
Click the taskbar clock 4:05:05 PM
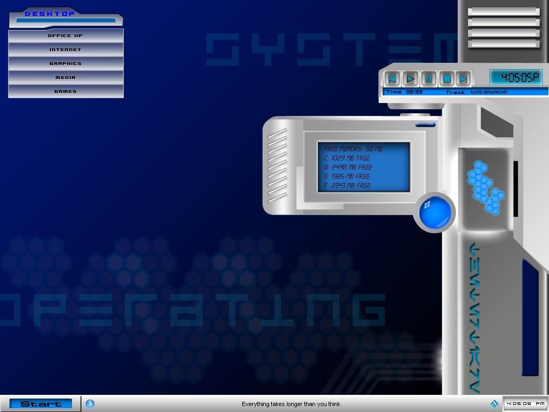(x=525, y=403)
